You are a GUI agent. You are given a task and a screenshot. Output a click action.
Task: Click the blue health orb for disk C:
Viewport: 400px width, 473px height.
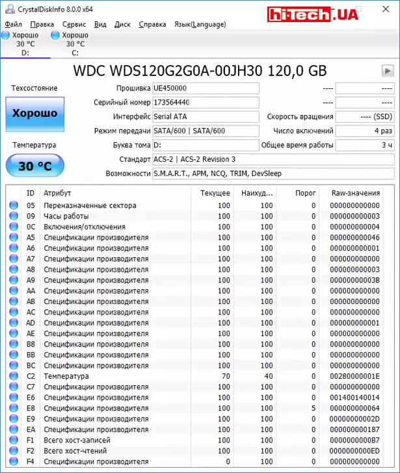point(55,35)
